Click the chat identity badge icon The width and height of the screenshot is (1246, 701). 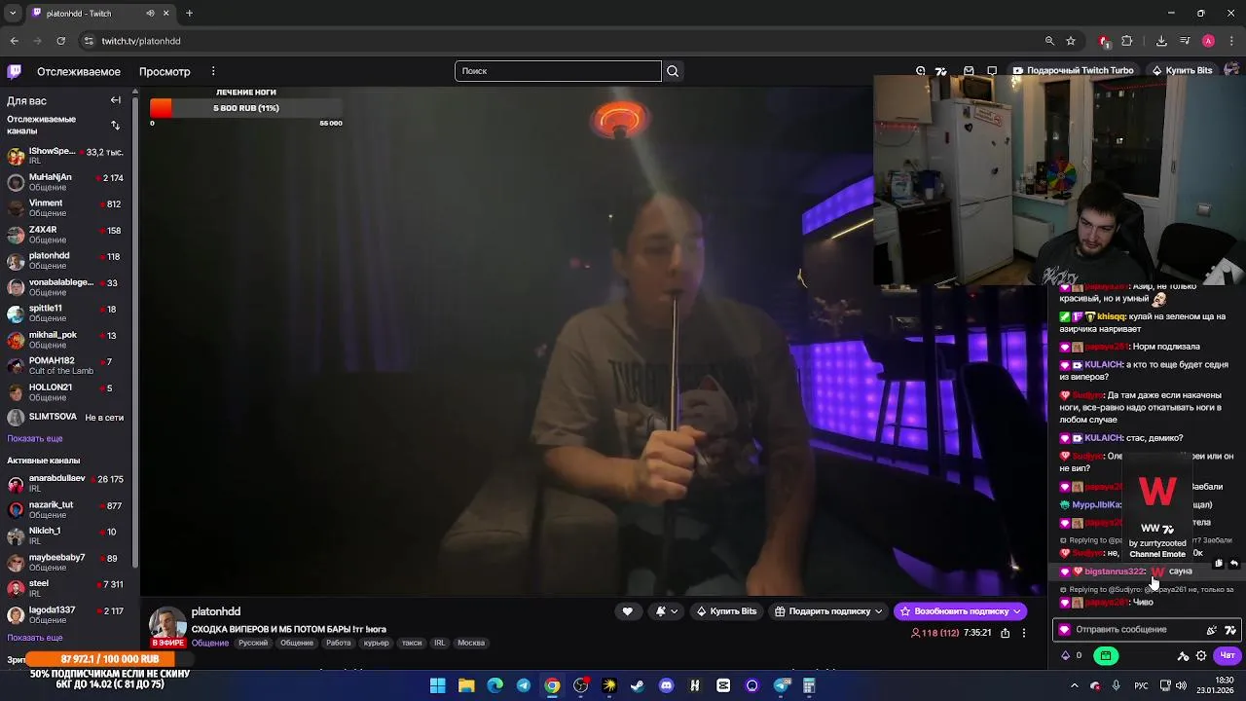point(1065,630)
